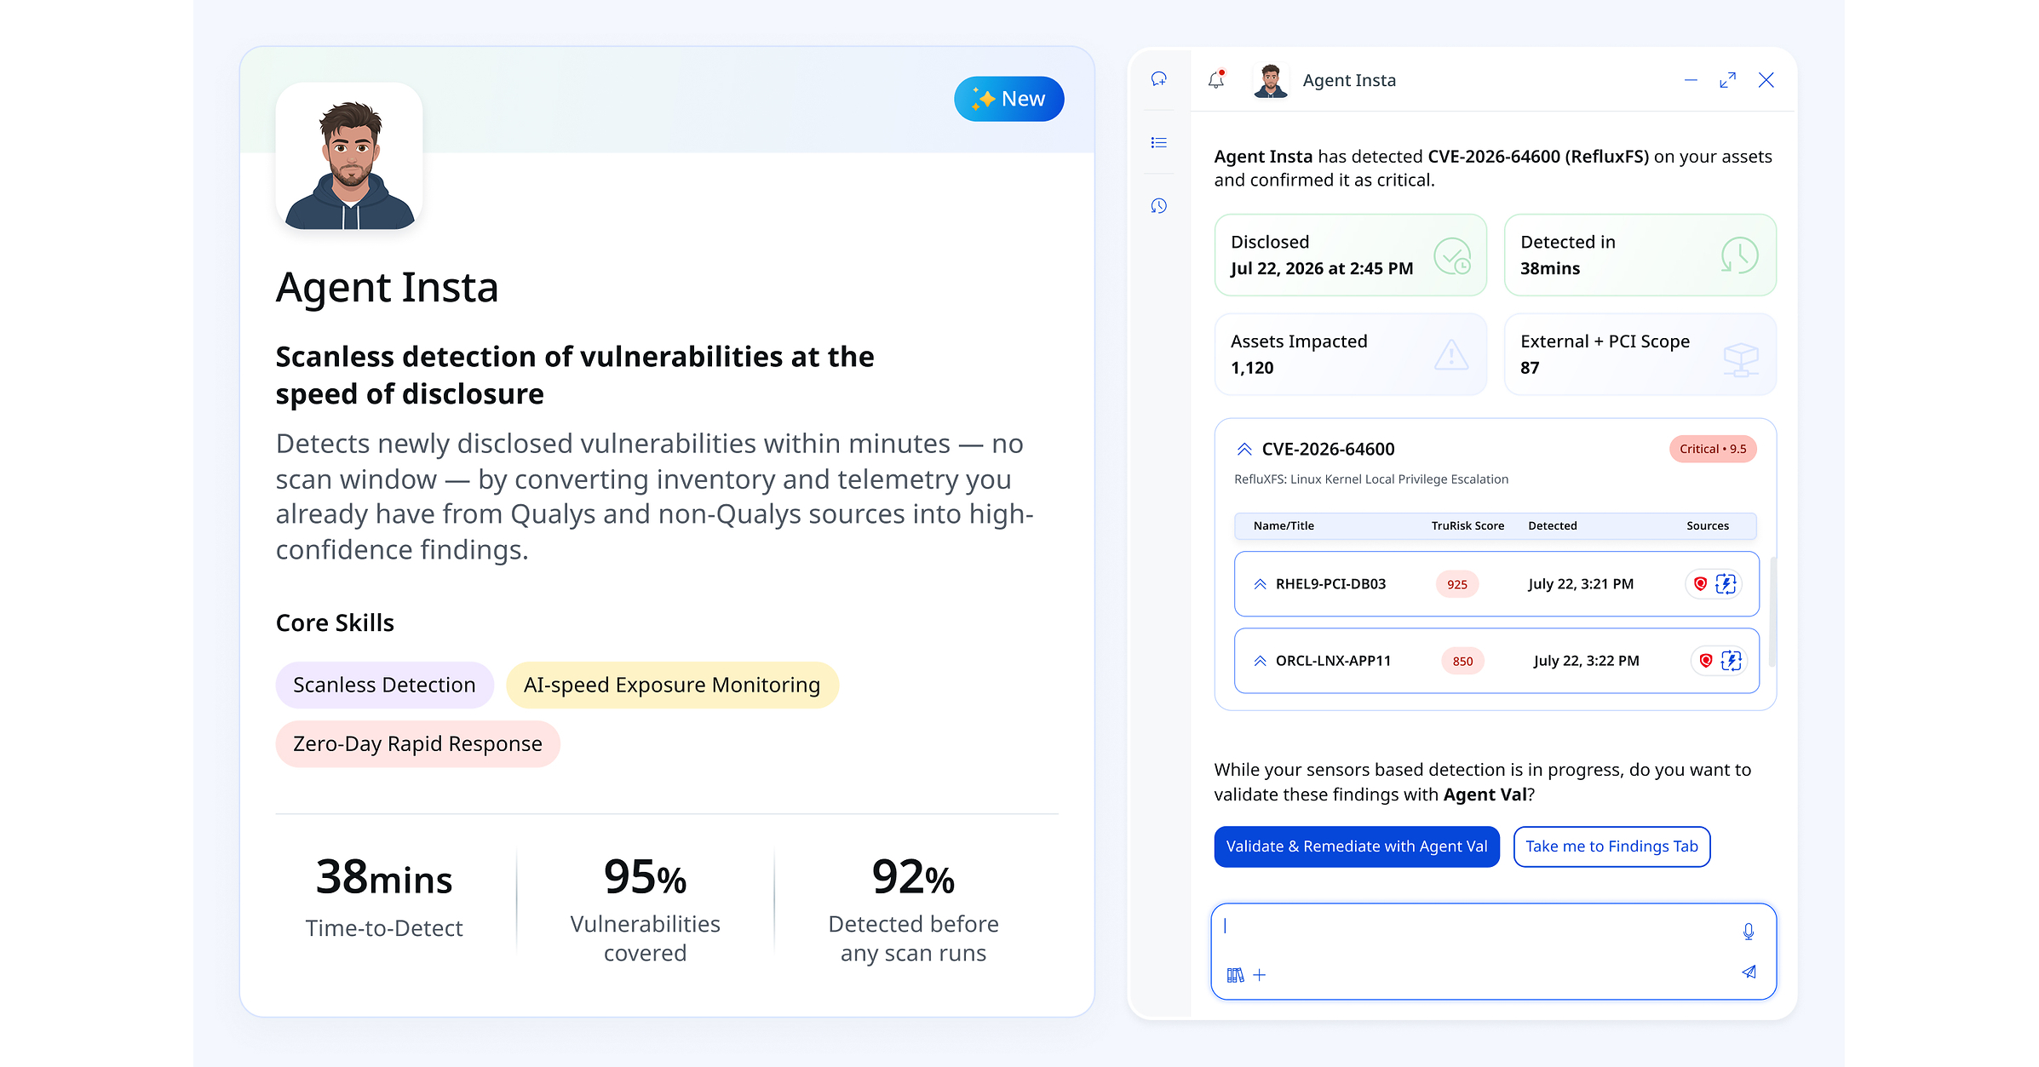This screenshot has height=1067, width=2039.
Task: Click the plus icon to add attachment
Action: click(x=1260, y=975)
